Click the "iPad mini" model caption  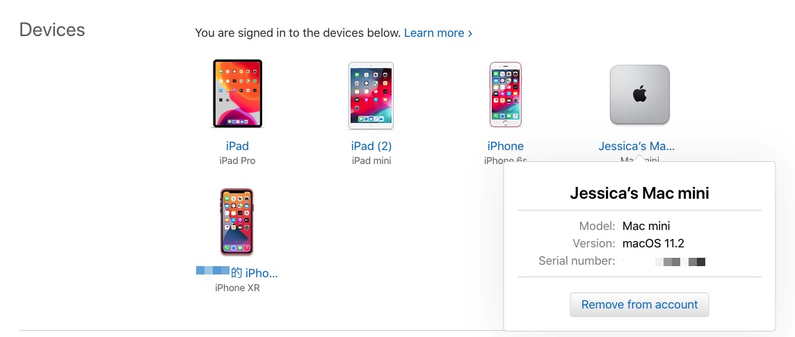[371, 161]
